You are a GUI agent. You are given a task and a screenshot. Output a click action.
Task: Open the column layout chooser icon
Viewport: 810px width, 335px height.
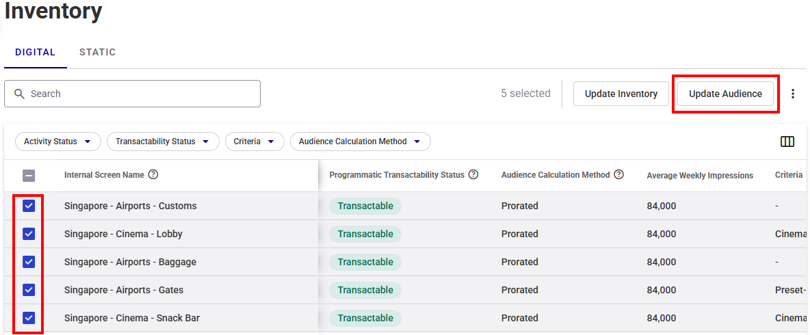tap(787, 142)
